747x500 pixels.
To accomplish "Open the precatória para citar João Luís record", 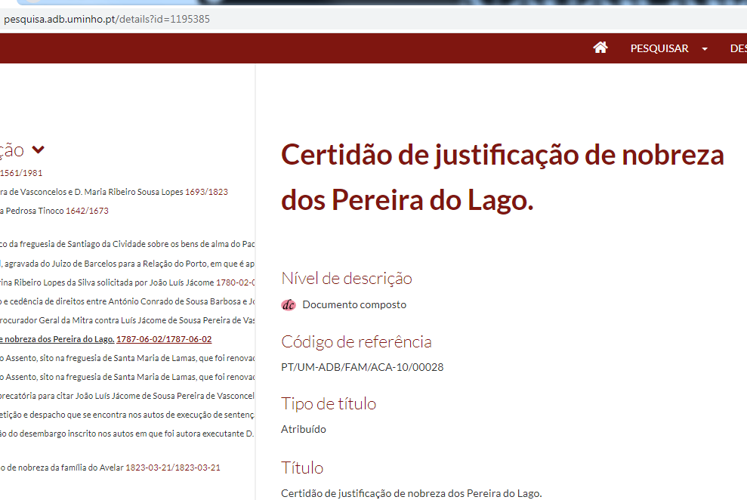I will click(x=127, y=396).
